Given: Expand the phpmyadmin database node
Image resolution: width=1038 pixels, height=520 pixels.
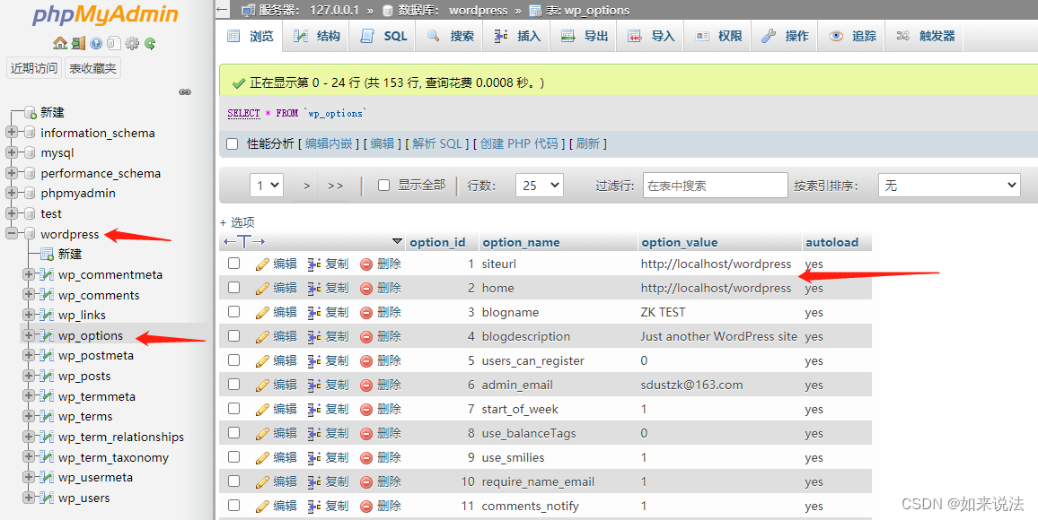Looking at the screenshot, I should click(12, 194).
